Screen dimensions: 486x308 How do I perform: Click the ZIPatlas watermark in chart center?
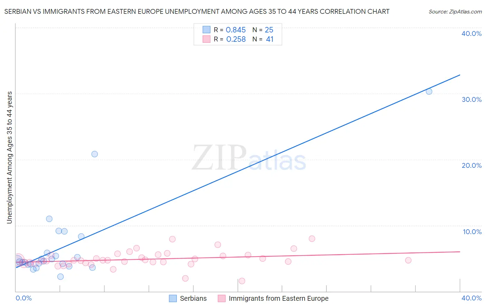coord(249,158)
